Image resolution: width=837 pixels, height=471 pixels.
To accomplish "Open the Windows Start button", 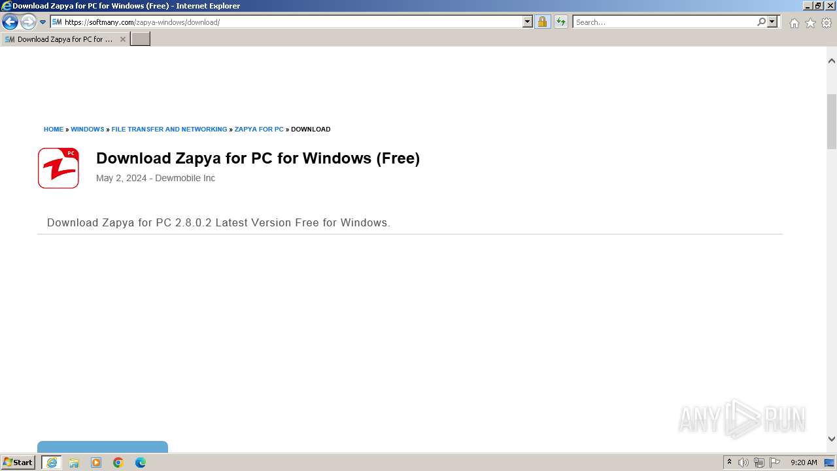I will 18,462.
